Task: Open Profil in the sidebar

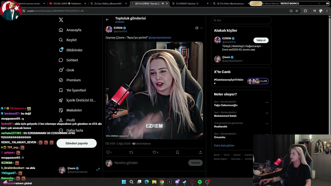Action: point(67,120)
